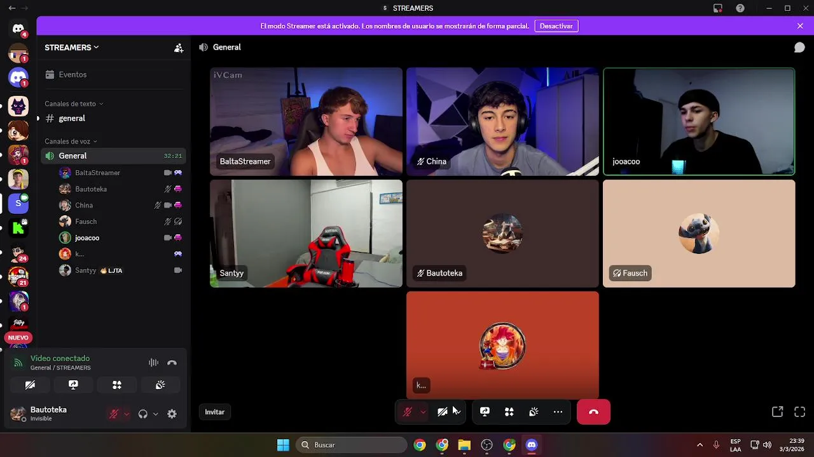The image size is (814, 457).
Task: Show hidden system tray icons arrow
Action: [x=700, y=445]
